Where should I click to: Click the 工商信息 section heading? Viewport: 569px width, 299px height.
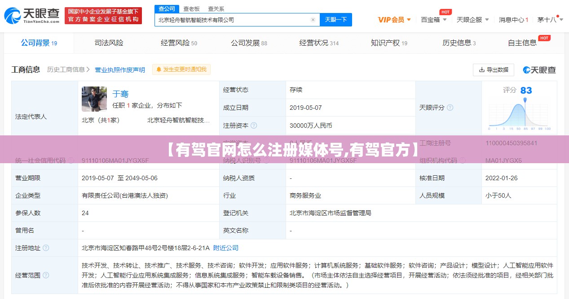click(x=26, y=69)
